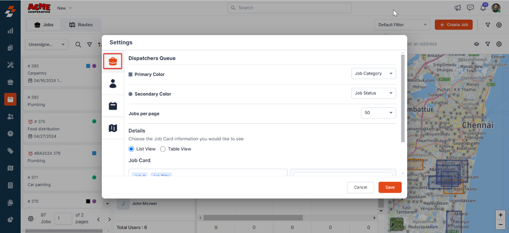Screen dimensions: 509x233
Task: Cancel the Settings dialog
Action: coord(360,187)
